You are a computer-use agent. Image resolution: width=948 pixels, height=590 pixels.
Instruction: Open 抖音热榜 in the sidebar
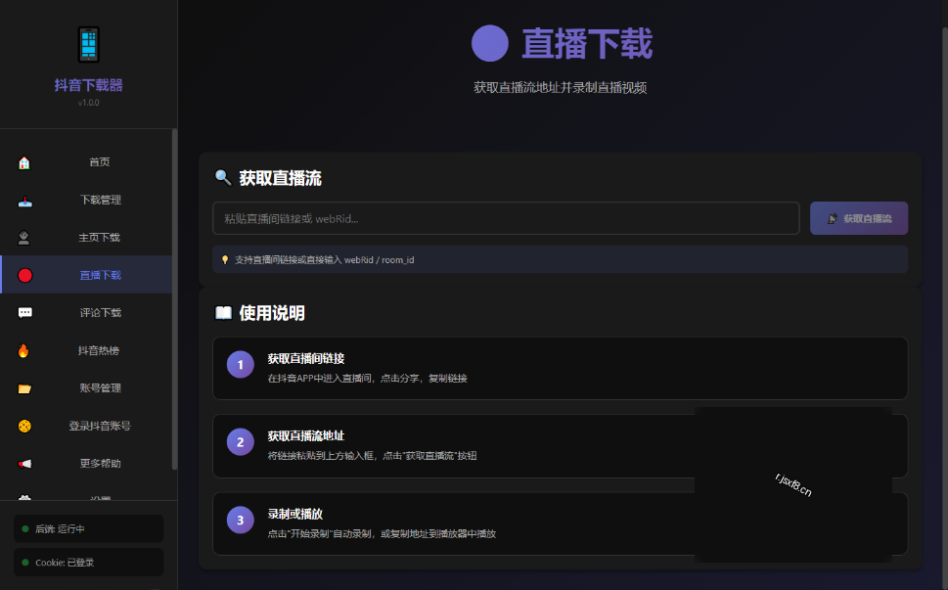click(x=86, y=350)
